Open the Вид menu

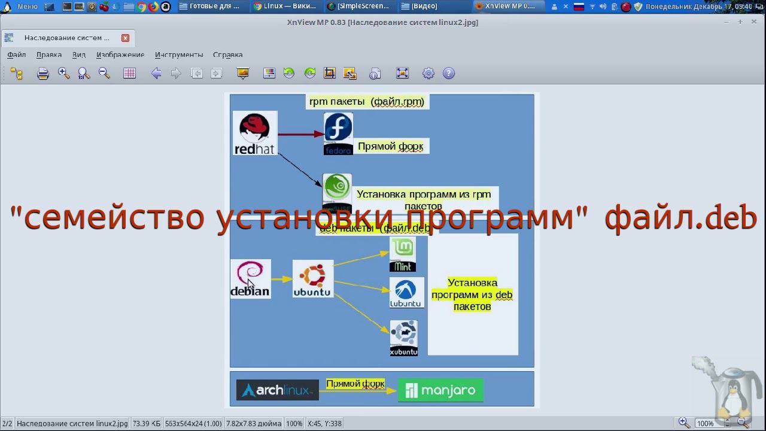(79, 54)
